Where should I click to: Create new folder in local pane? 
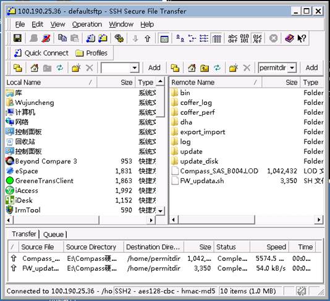(76, 68)
